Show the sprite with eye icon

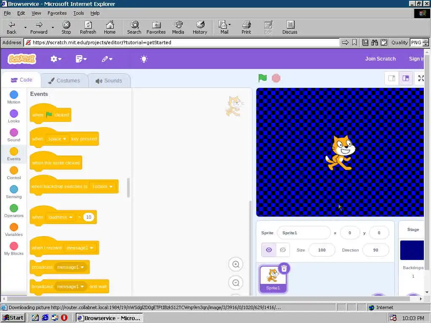[269, 250]
